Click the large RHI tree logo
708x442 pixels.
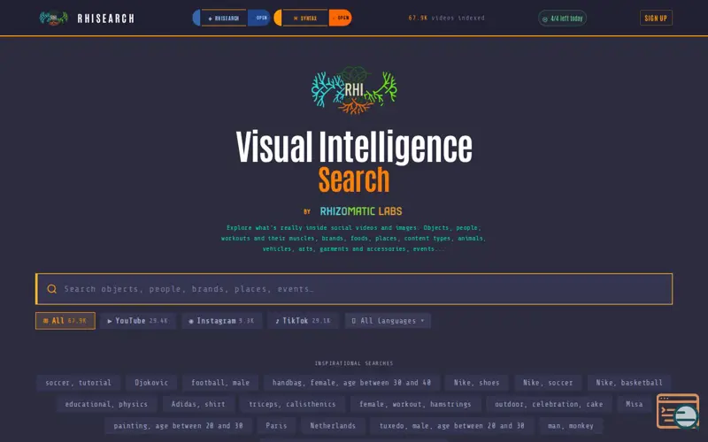point(354,90)
